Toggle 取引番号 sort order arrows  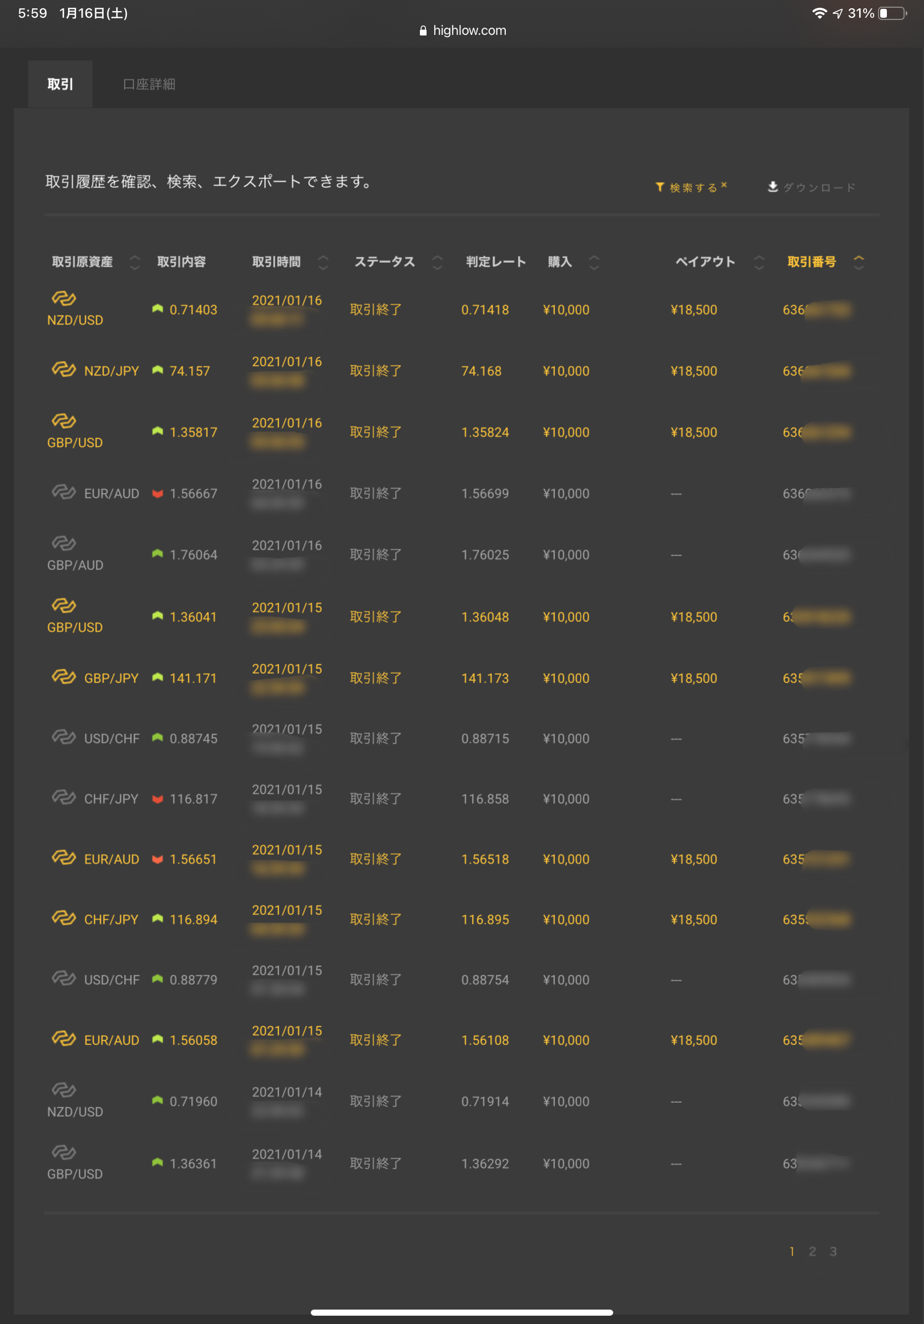point(858,262)
